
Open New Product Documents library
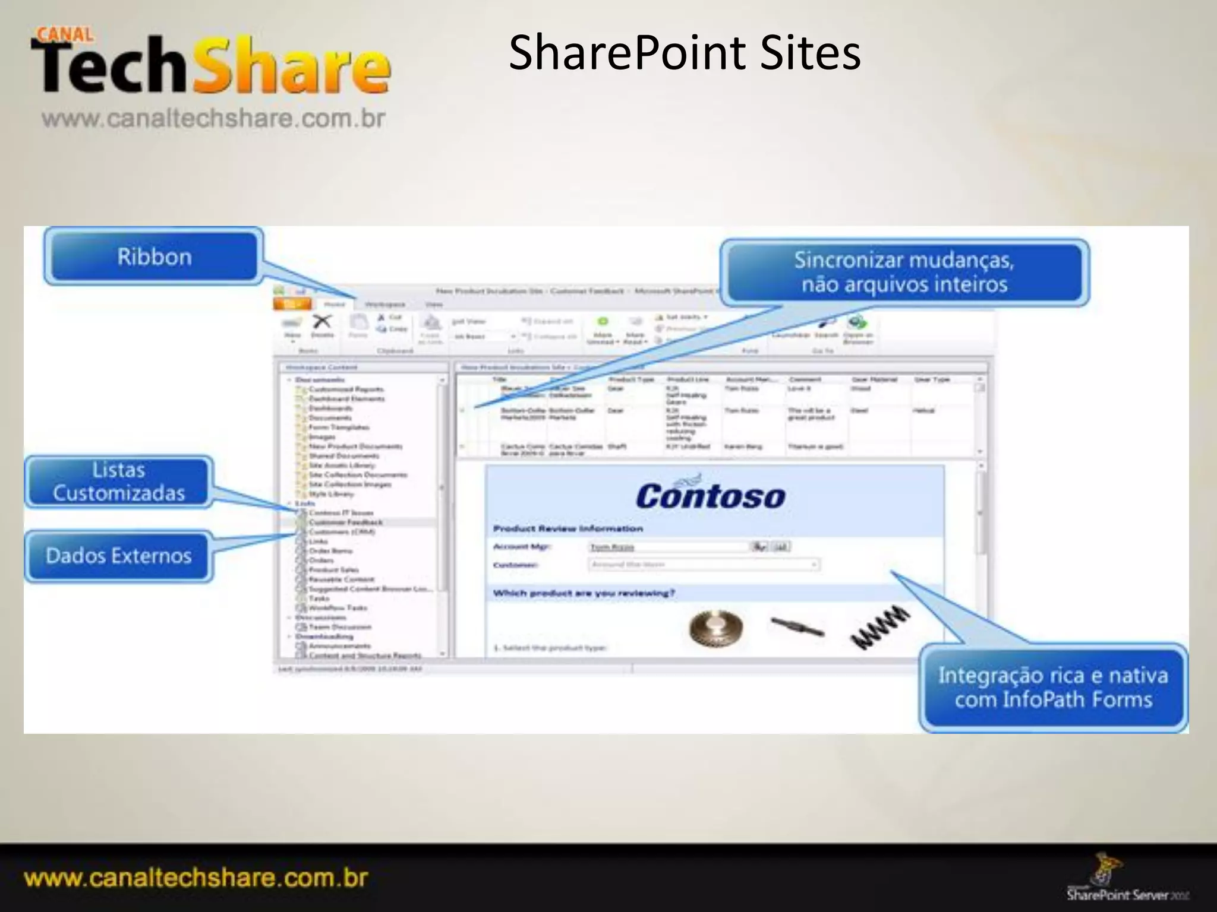[355, 446]
